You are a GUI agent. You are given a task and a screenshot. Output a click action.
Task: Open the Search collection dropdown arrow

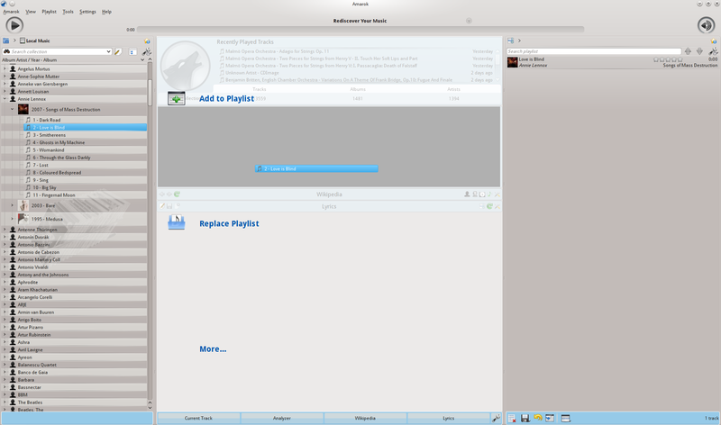click(x=108, y=51)
